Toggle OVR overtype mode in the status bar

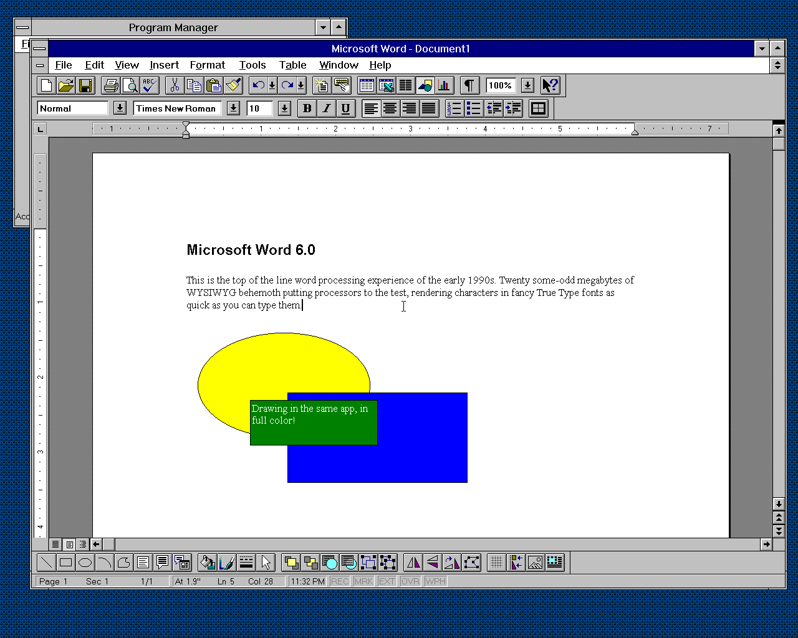click(410, 581)
